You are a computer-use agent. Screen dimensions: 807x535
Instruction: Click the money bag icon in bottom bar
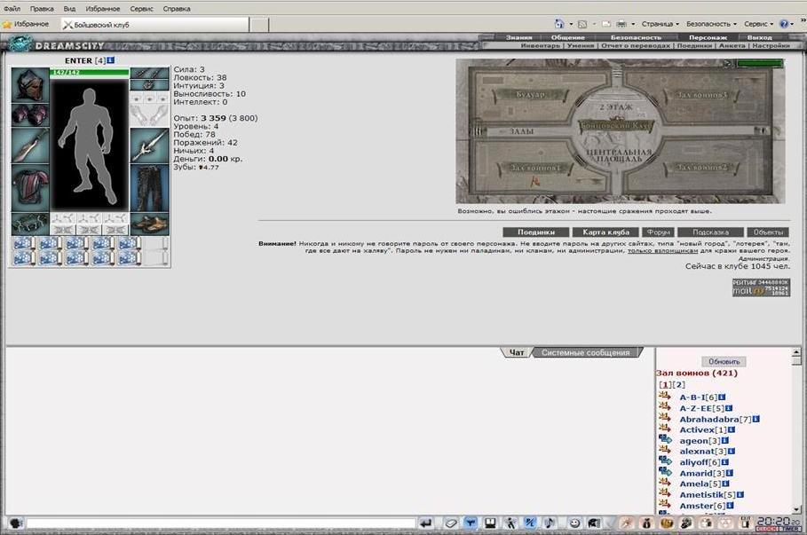pos(647,523)
